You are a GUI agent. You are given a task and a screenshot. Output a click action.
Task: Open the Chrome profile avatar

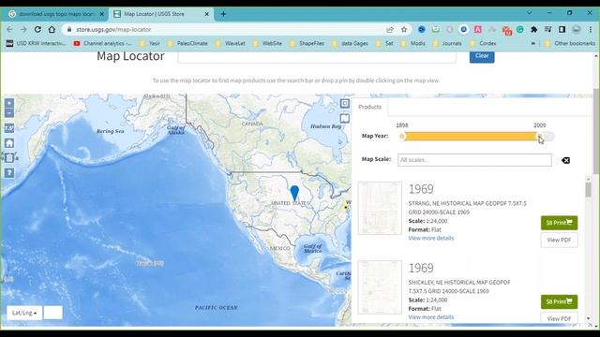click(x=577, y=29)
